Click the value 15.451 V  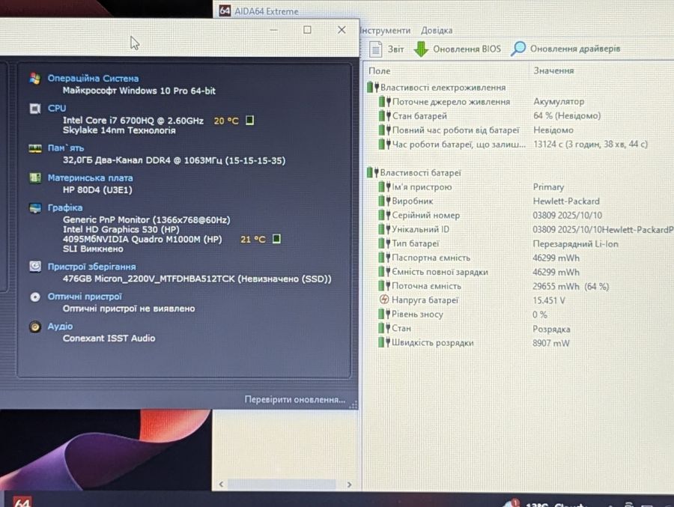point(549,300)
